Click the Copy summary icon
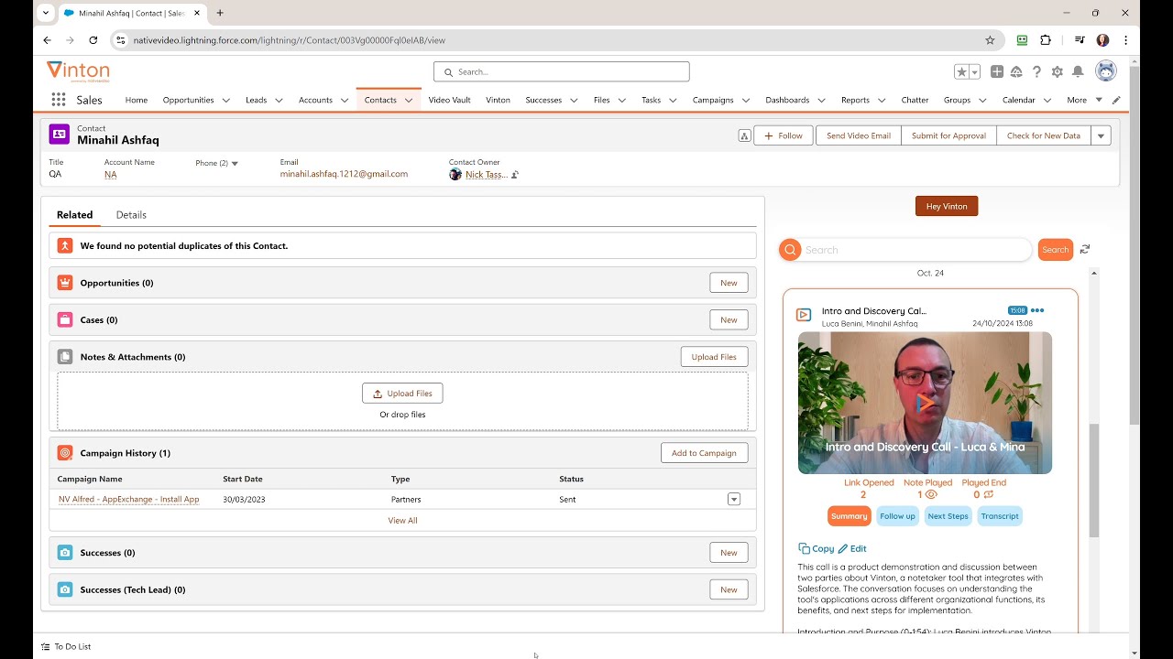Screen dimensions: 1173x659 (x=804, y=548)
